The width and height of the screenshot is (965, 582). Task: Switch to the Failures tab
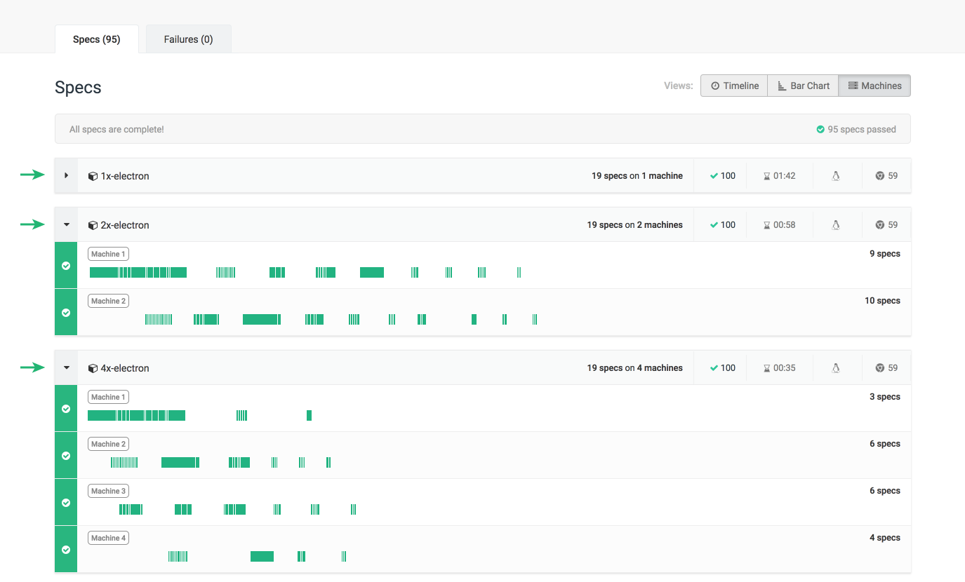coord(188,39)
